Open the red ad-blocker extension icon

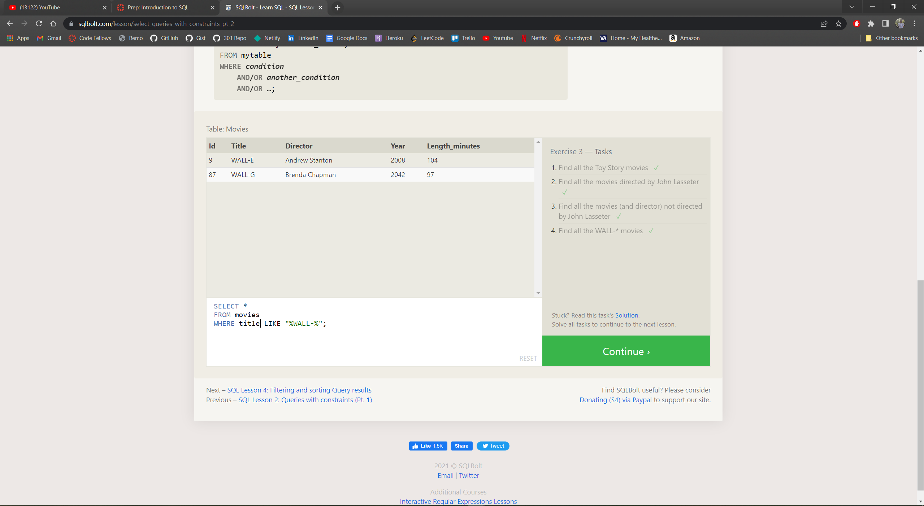click(x=856, y=23)
